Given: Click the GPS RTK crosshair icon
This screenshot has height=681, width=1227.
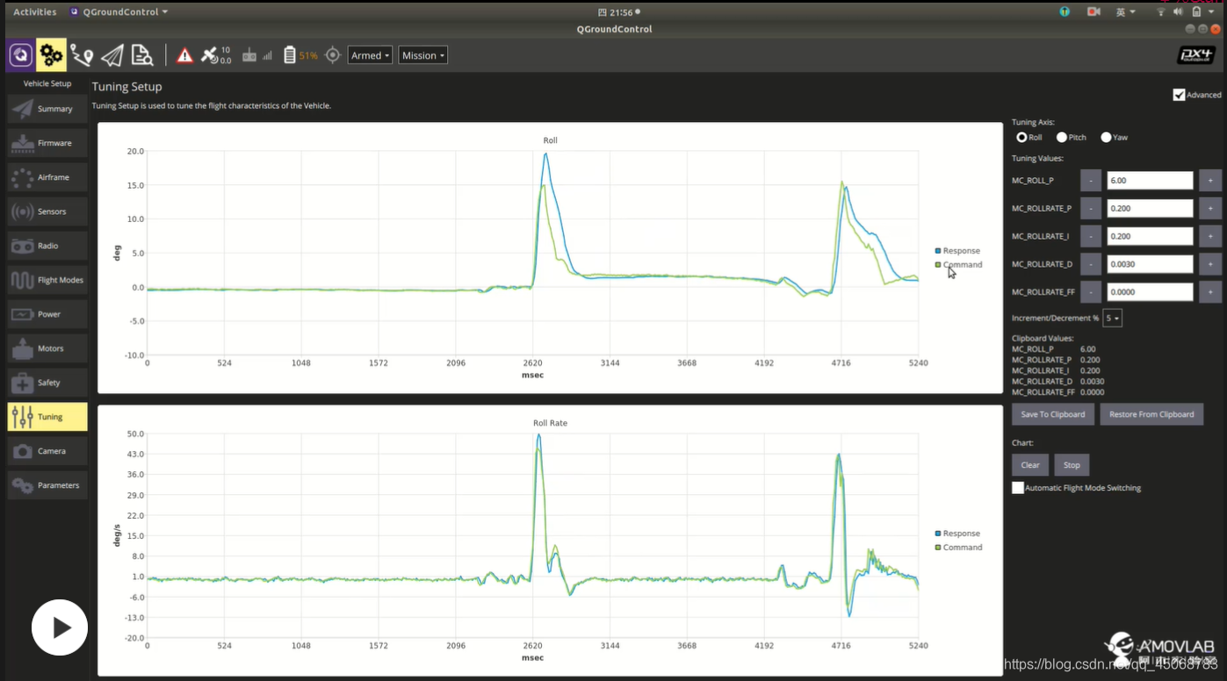Looking at the screenshot, I should coord(332,55).
